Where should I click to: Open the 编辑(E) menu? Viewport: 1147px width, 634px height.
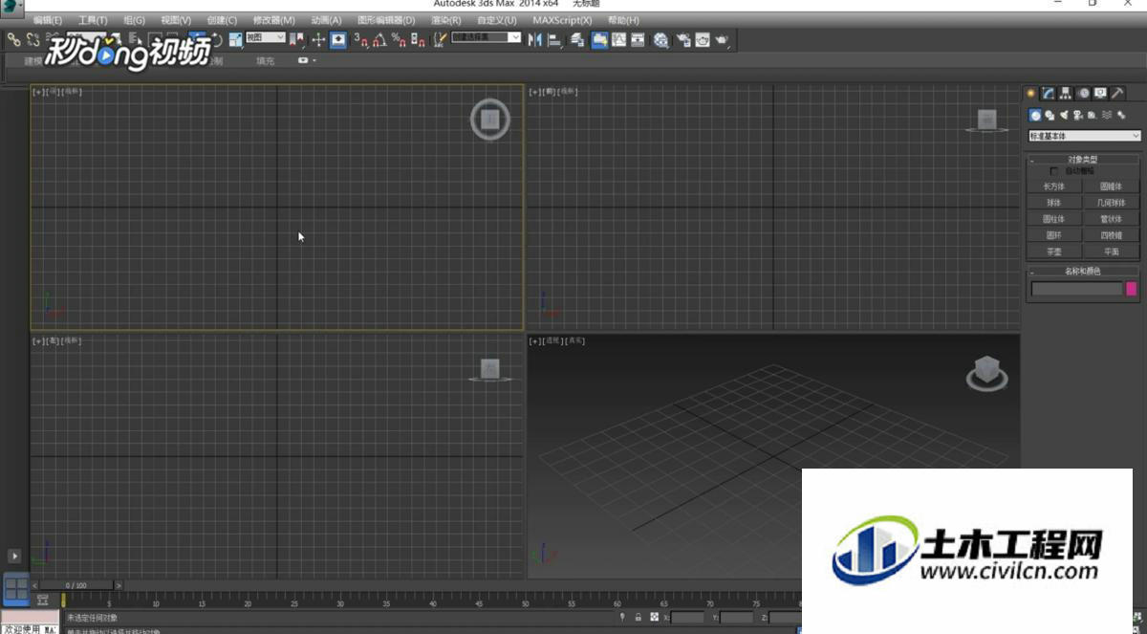[x=47, y=20]
